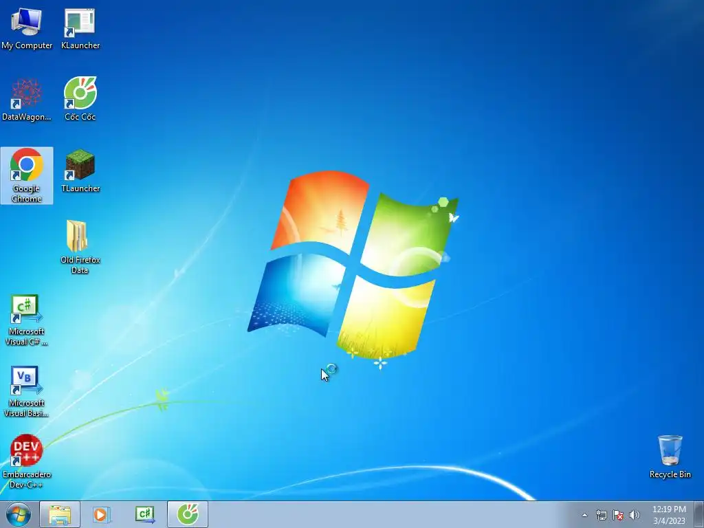
Task: Show hidden system tray icons
Action: click(584, 515)
